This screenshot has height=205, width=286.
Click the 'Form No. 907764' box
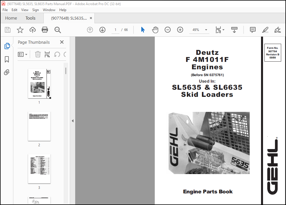tap(273, 53)
